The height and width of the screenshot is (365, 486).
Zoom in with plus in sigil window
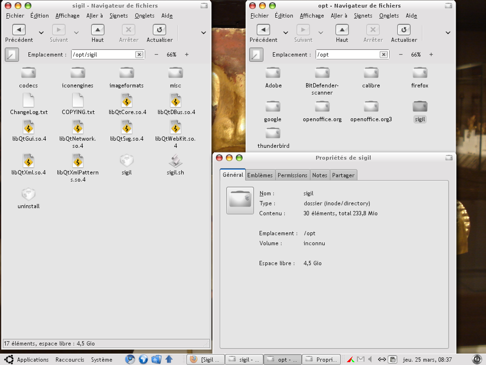187,55
